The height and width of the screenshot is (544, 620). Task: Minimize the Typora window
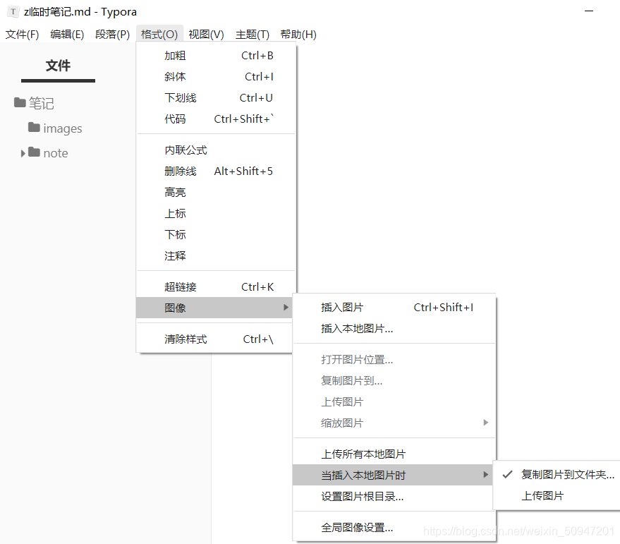tap(589, 11)
